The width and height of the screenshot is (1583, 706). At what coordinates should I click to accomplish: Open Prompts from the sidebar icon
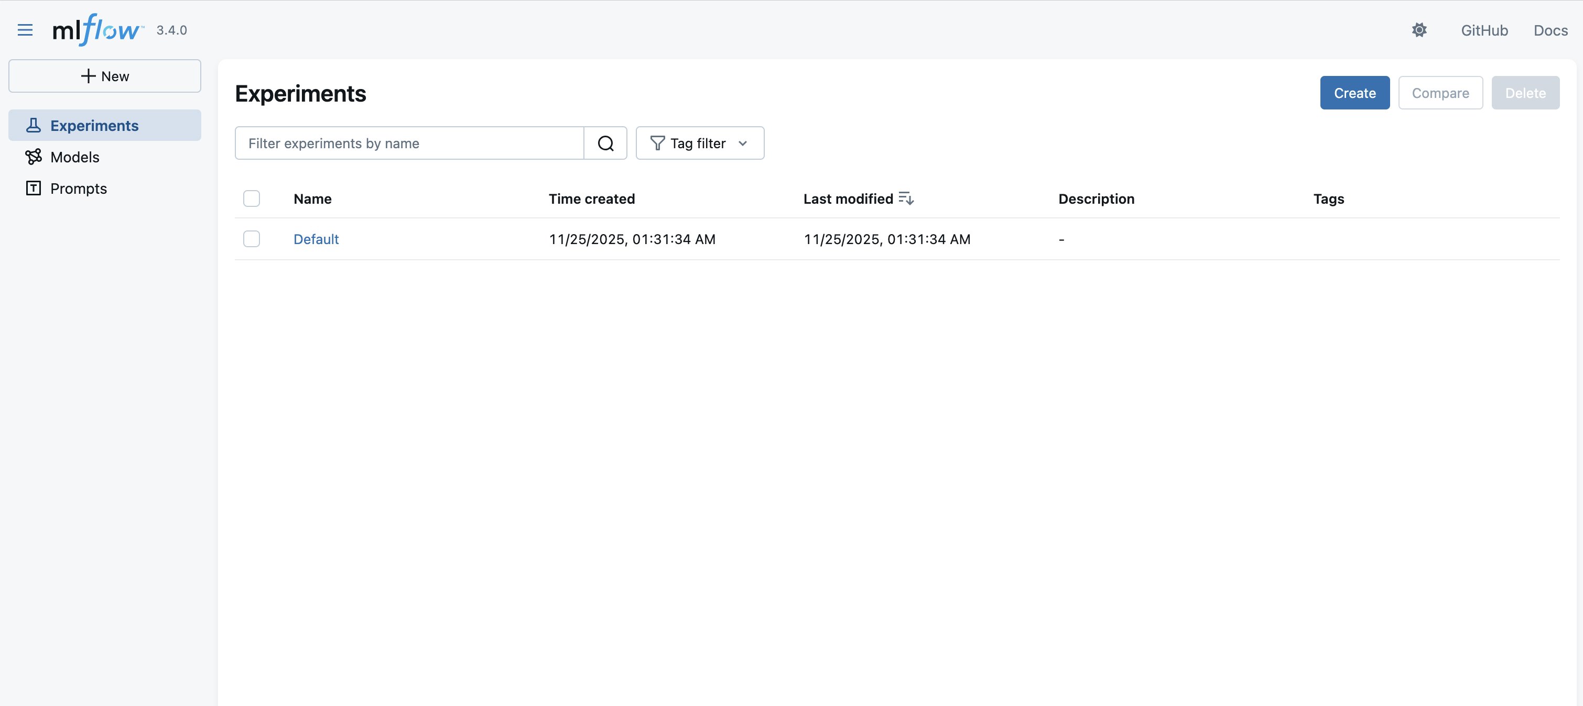[x=33, y=189]
